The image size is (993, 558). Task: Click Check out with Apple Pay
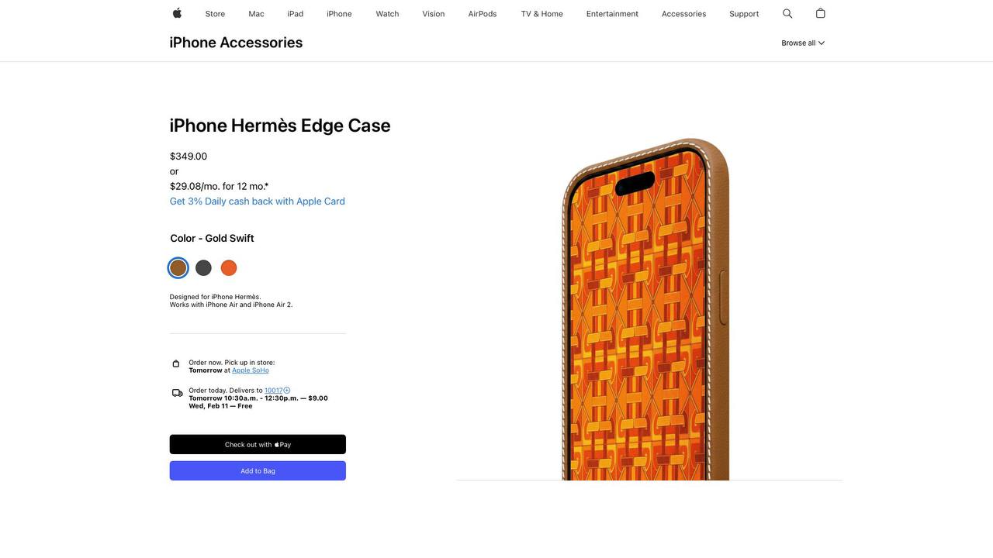[x=258, y=445]
